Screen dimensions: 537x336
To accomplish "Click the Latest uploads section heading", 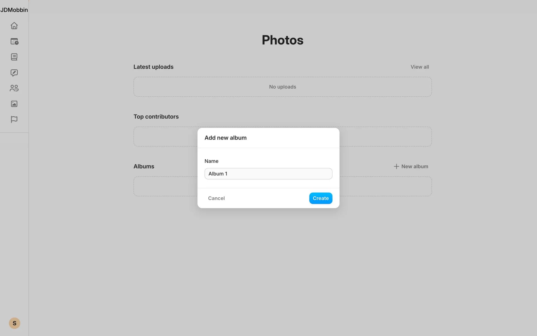I will point(153,67).
